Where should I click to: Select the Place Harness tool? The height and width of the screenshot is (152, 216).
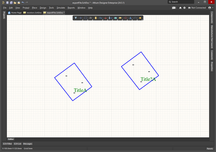[x=110, y=18]
